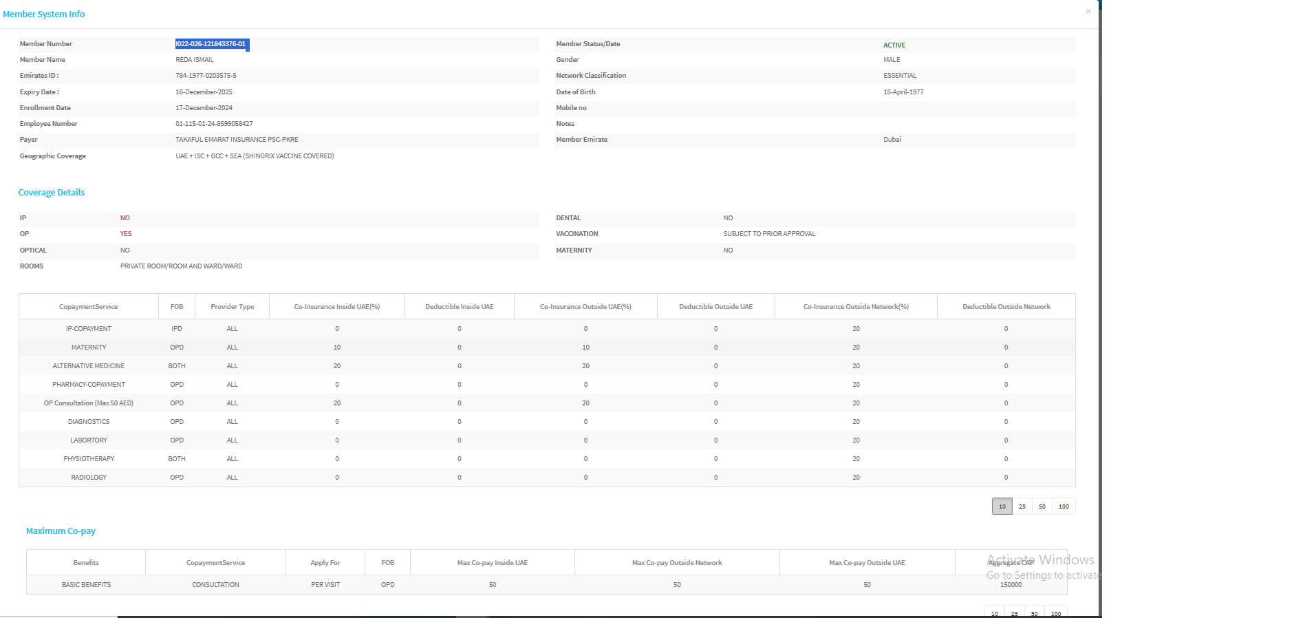This screenshot has height=618, width=1314.
Task: Click the Apply For column header
Action: 325,563
